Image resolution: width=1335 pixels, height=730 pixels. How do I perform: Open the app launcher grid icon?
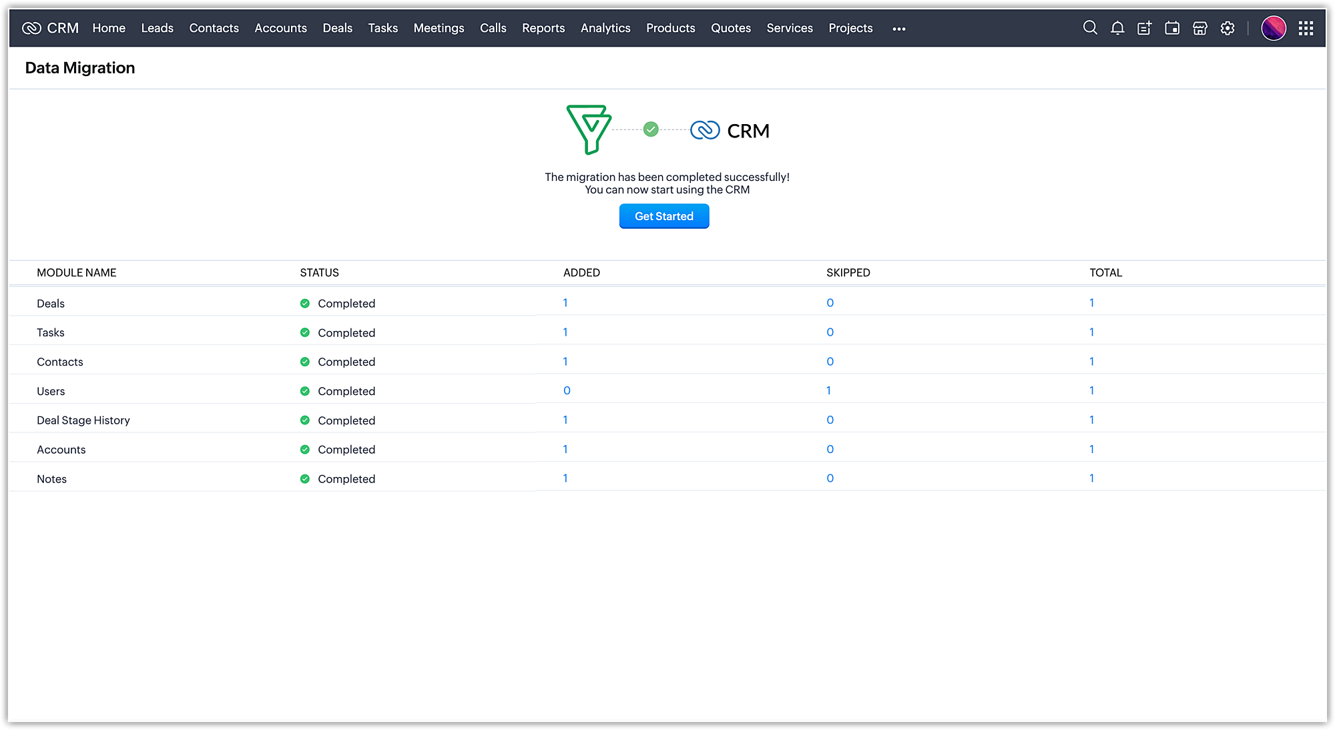point(1306,28)
